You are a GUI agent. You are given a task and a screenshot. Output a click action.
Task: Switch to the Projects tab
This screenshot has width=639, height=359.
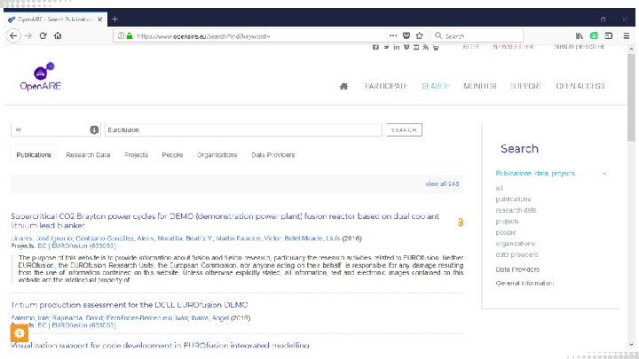[x=136, y=155]
